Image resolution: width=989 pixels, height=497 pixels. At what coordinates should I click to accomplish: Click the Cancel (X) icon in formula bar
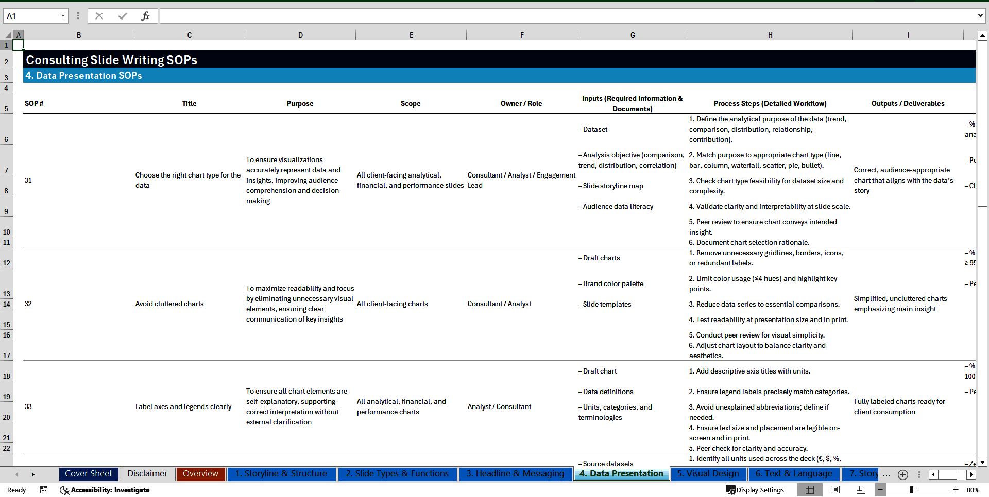pos(99,16)
